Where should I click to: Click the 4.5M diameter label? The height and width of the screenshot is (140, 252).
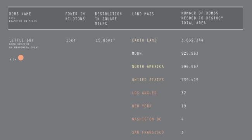[x=13, y=59]
